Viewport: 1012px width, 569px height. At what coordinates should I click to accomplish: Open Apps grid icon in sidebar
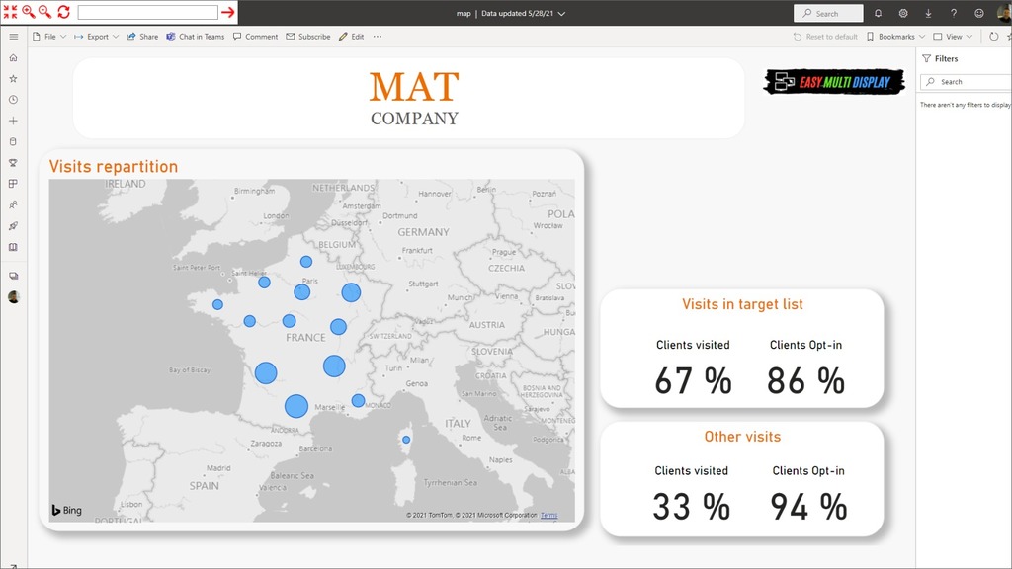click(13, 184)
